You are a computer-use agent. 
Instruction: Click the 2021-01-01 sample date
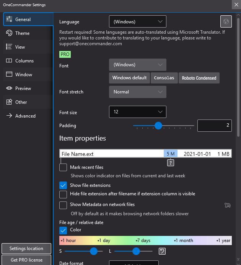click(x=197, y=154)
